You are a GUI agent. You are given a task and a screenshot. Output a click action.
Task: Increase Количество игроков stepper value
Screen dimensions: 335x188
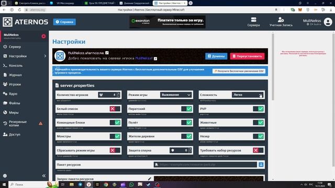[x=119, y=93]
